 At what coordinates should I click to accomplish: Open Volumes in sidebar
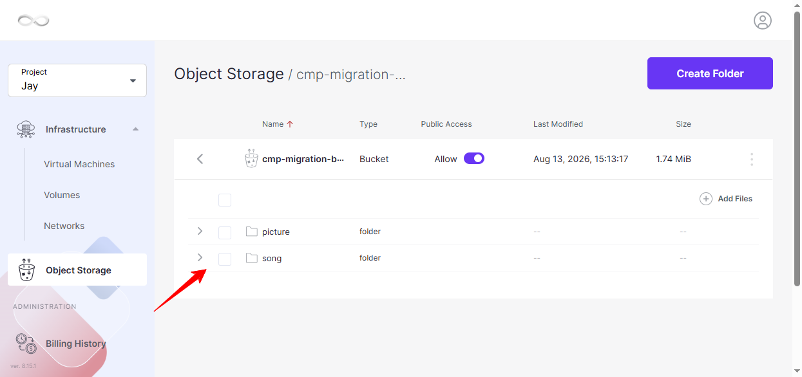[x=62, y=195]
